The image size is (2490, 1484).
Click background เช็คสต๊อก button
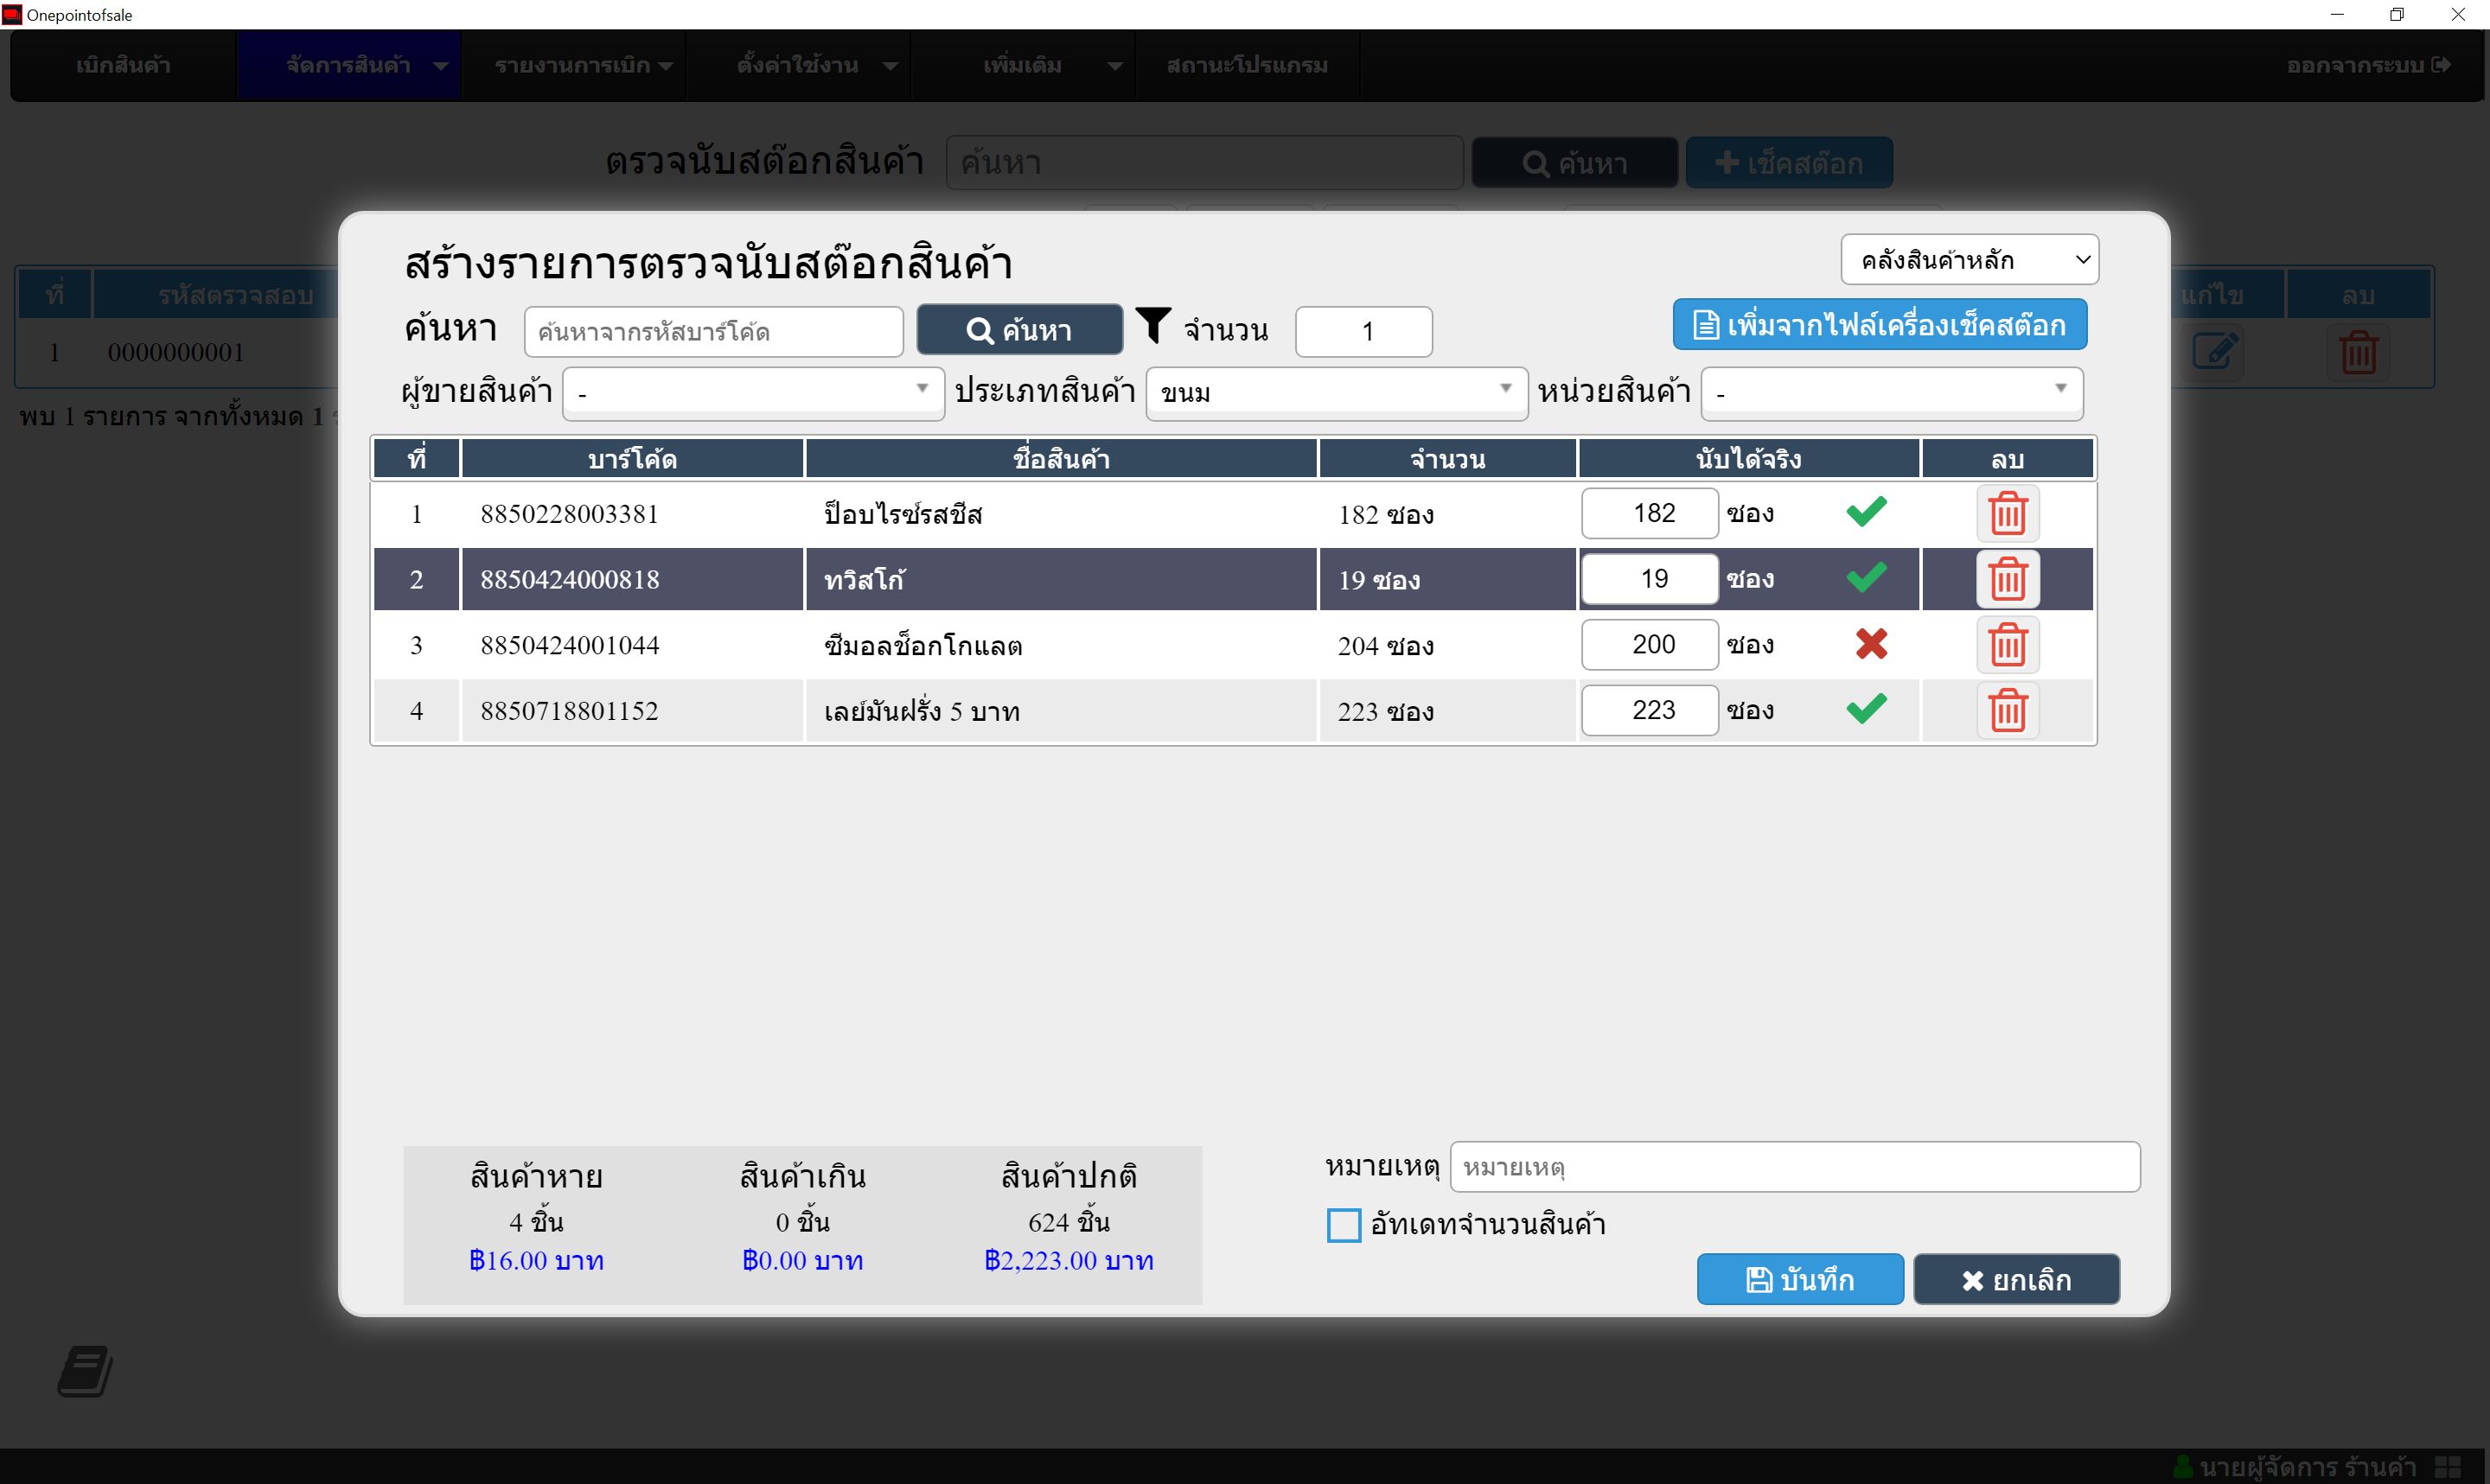(x=1789, y=163)
